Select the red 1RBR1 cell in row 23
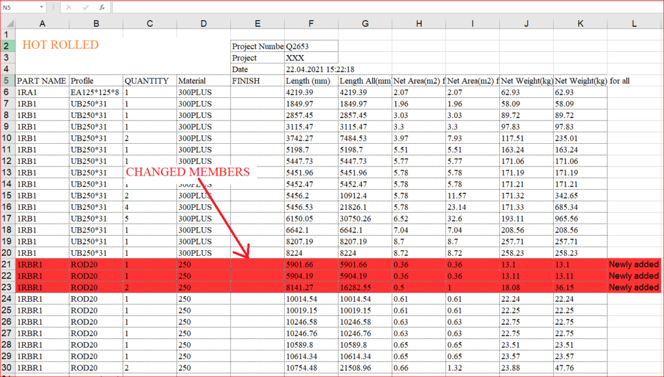Screen dimensions: 664x377 (x=42, y=288)
